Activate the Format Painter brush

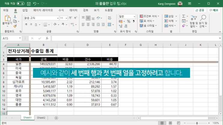[x=15, y=26]
